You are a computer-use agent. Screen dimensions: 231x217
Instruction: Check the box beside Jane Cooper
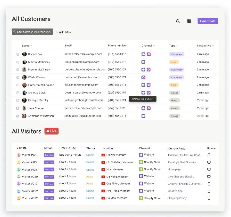click(17, 108)
